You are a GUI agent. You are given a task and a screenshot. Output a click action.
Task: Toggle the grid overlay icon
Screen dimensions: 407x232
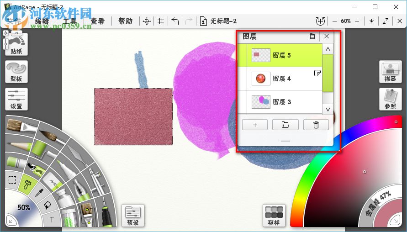[x=161, y=21]
